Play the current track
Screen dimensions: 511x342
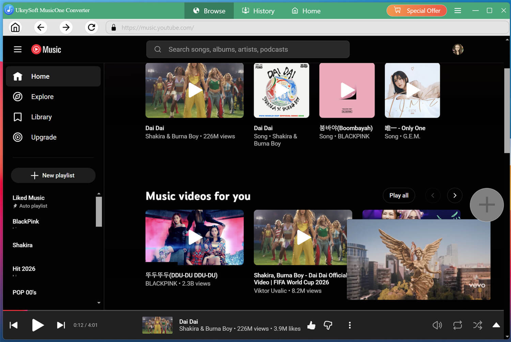tap(38, 325)
